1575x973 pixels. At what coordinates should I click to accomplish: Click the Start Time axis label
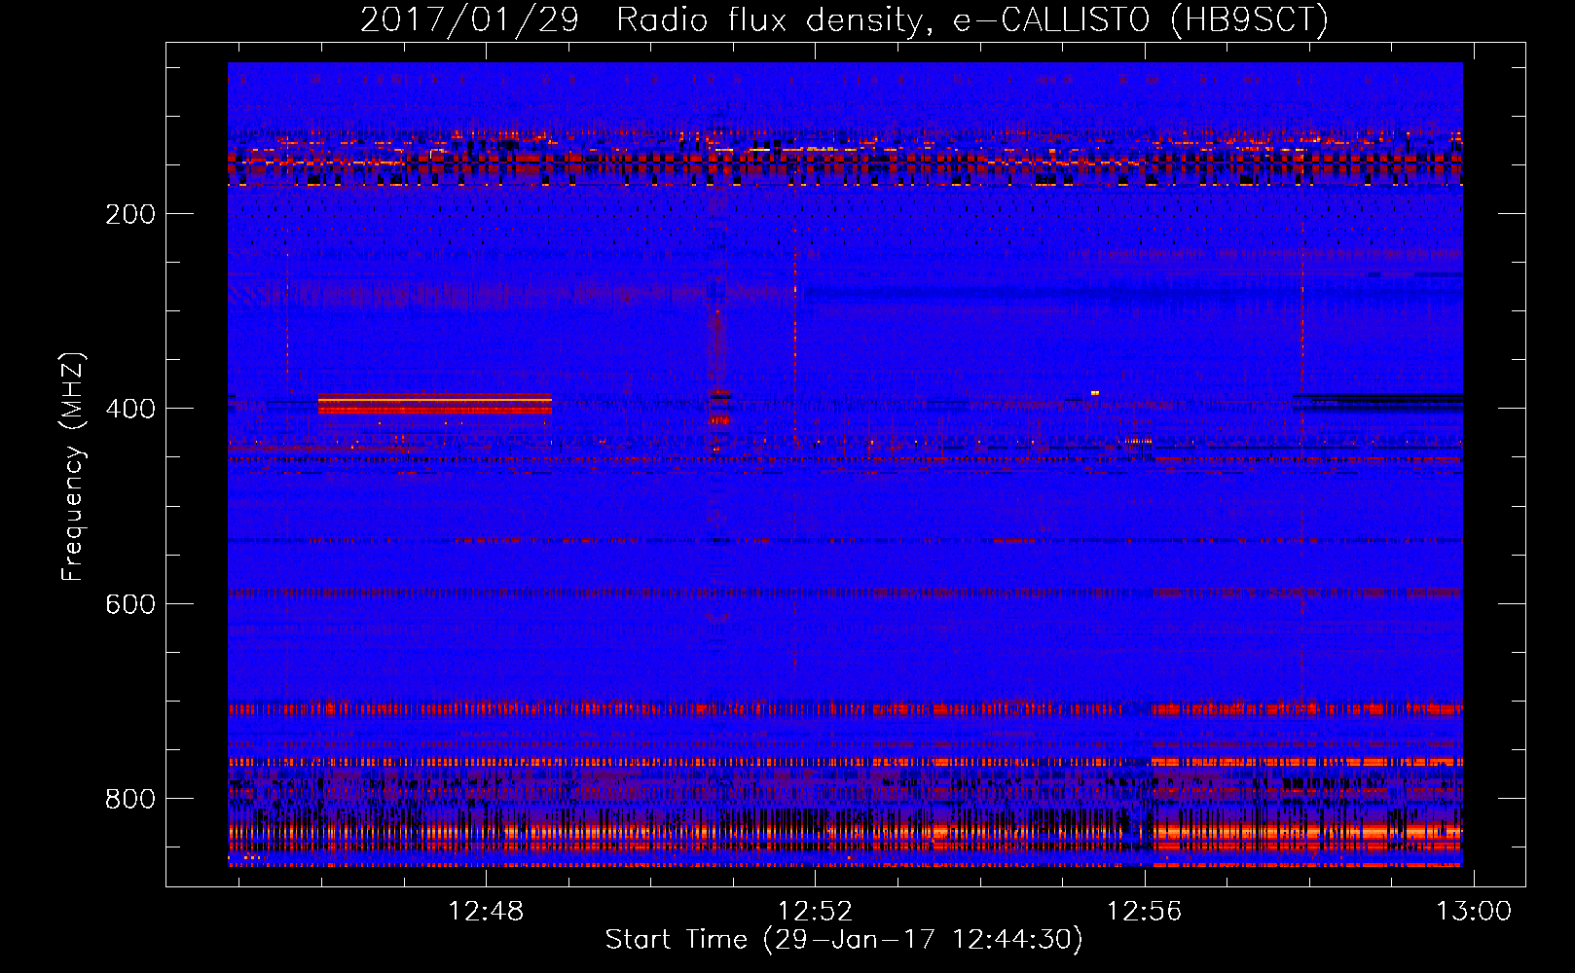[844, 940]
